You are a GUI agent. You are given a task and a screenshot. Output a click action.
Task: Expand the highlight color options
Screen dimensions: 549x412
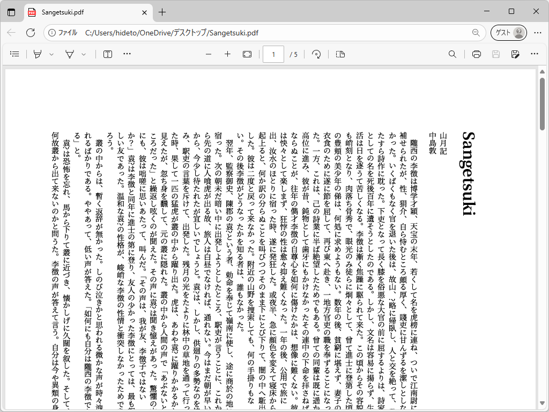(51, 54)
